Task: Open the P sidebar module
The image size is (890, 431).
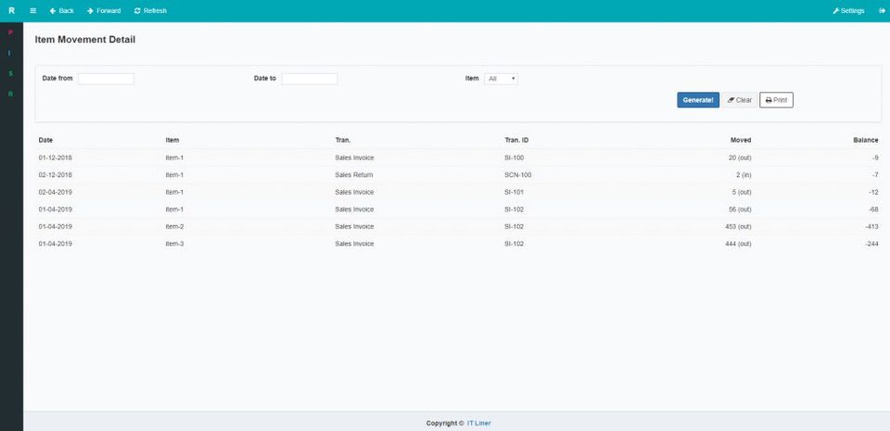Action: point(10,32)
